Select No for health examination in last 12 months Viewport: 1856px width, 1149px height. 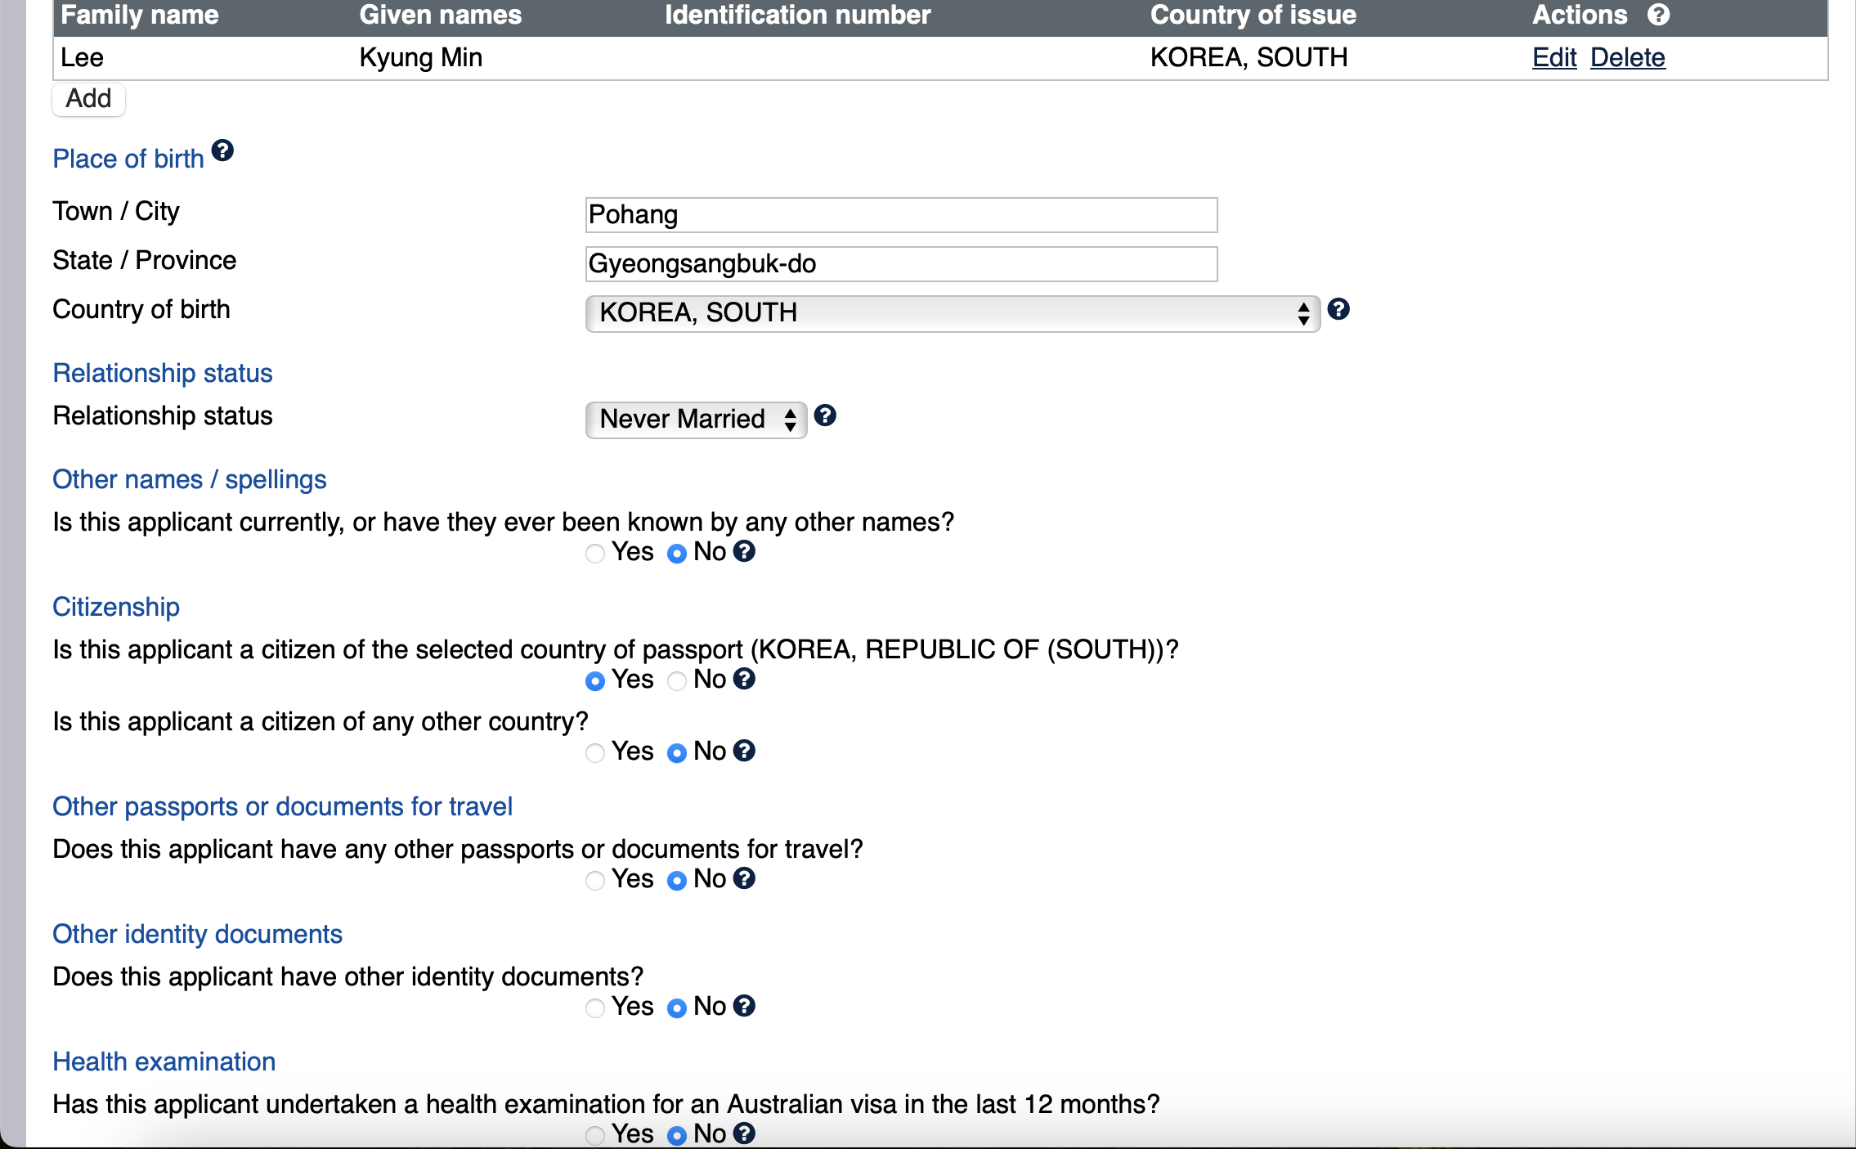(x=677, y=1136)
